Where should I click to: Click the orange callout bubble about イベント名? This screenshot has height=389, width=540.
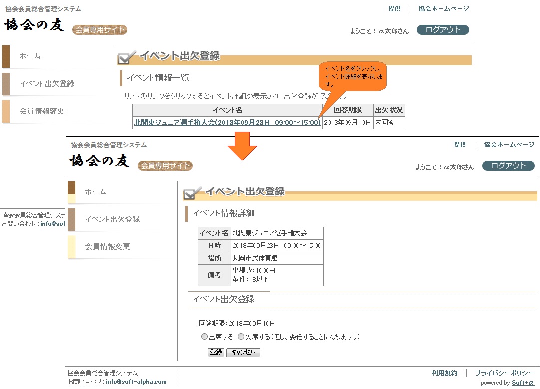coord(353,77)
